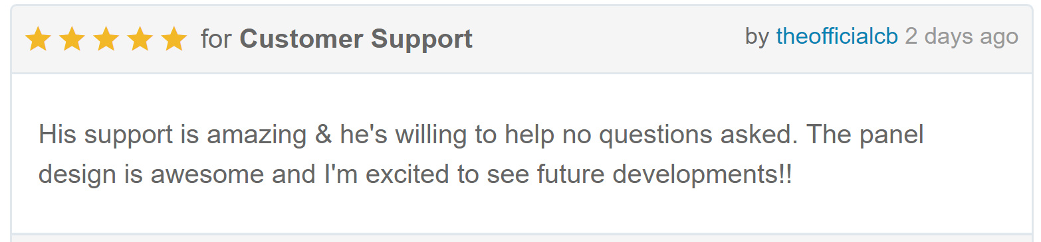
Task: Click the gray review header bar
Action: coord(520,40)
